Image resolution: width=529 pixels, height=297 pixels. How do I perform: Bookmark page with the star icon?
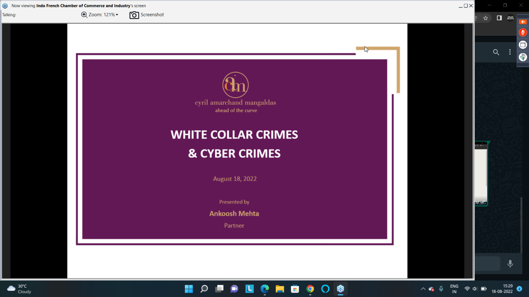pos(486,18)
